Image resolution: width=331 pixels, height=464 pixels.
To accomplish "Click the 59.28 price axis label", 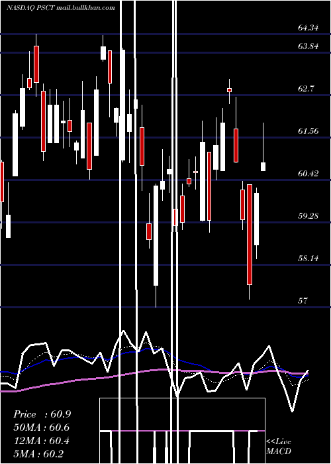I will pyautogui.click(x=308, y=215).
